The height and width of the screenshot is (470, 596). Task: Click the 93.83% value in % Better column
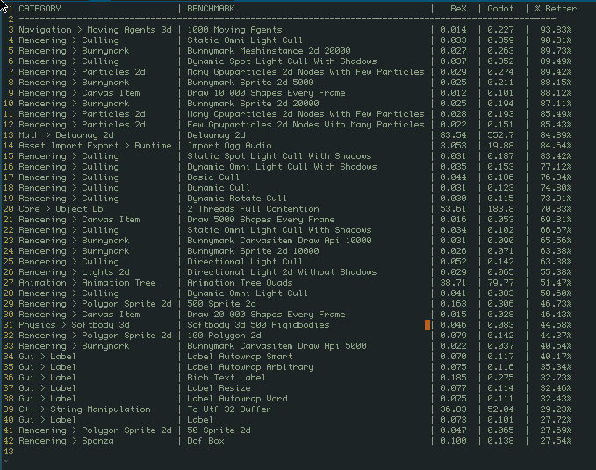[x=556, y=30]
